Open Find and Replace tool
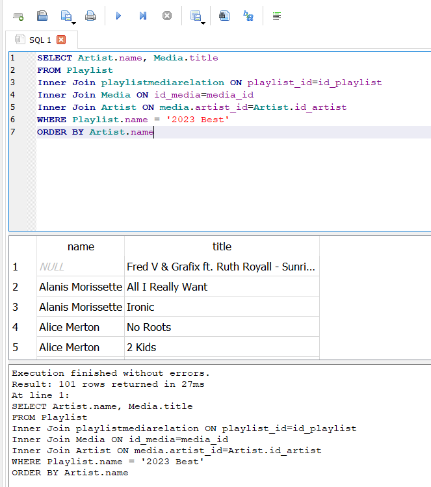Viewport: 431px width, 487px height. click(248, 16)
